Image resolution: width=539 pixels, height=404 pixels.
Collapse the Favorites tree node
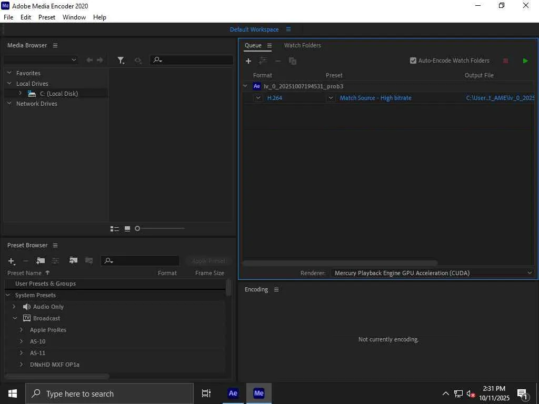pyautogui.click(x=9, y=73)
